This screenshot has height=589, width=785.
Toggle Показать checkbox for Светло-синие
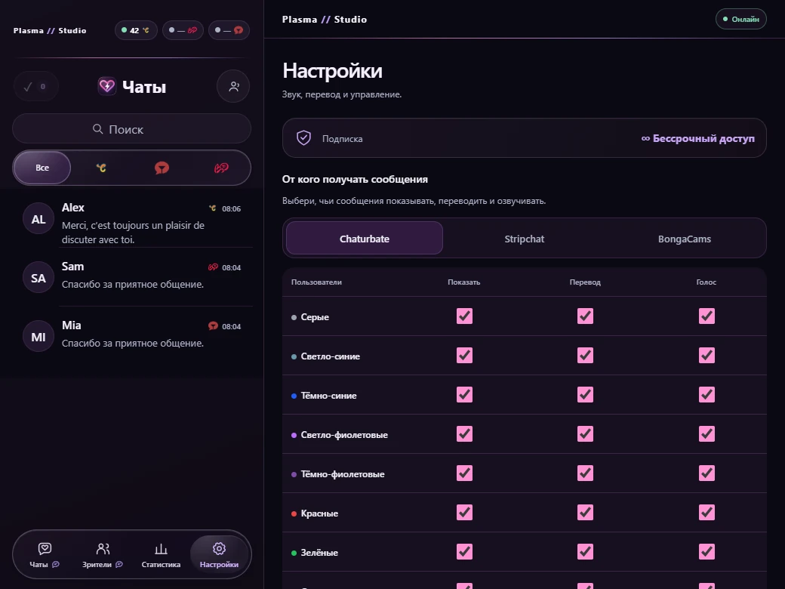click(465, 356)
